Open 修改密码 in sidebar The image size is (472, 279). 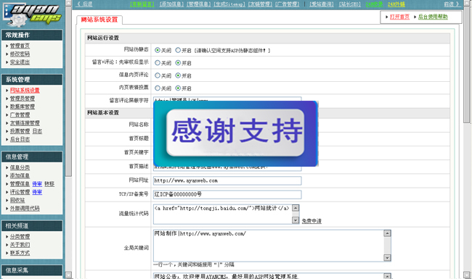click(x=20, y=54)
